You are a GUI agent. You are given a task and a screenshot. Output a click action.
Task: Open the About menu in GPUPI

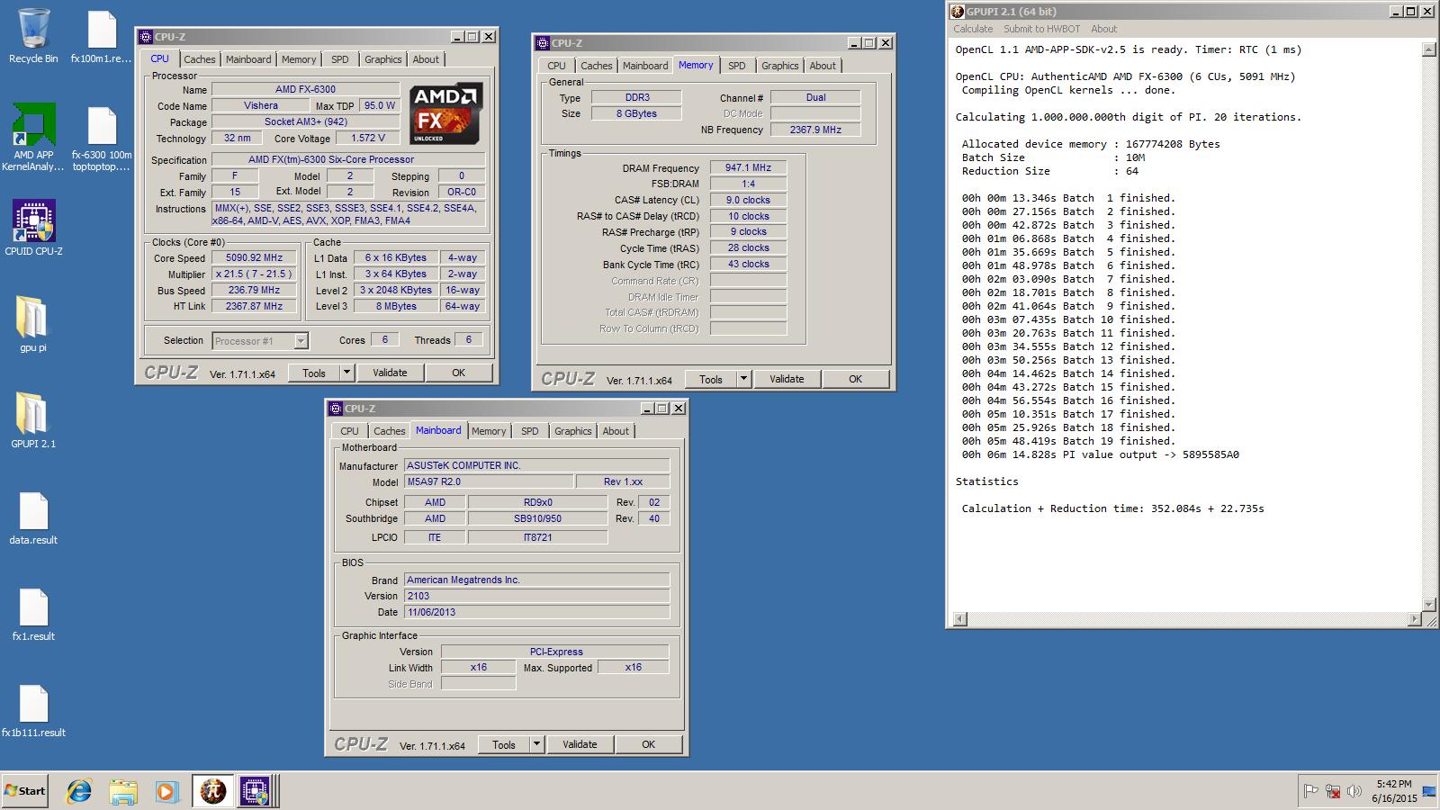click(1103, 29)
